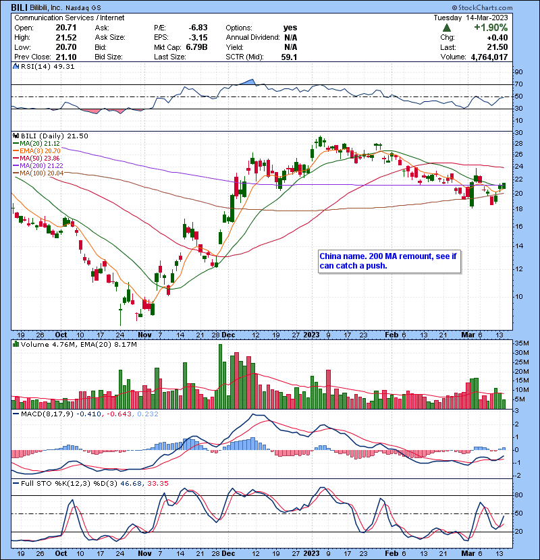The width and height of the screenshot is (540, 560).
Task: Click the green up-triangle change indicator
Action: (x=446, y=28)
